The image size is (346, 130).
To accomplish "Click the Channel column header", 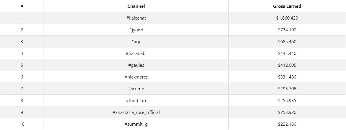I will point(136,6).
